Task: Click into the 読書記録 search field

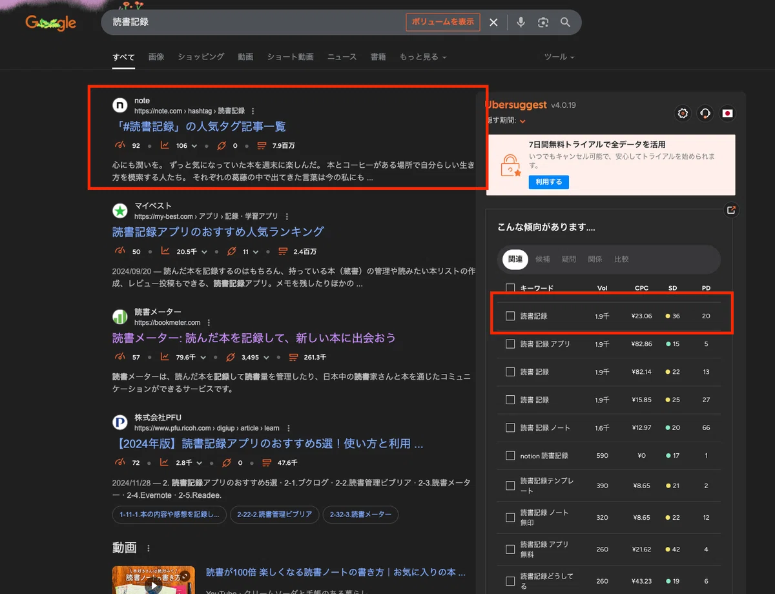Action: click(255, 22)
